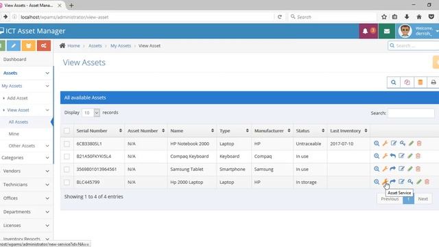439x247 pixels.
Task: Click return arrow for Compaq Keyboard
Action: point(393,156)
